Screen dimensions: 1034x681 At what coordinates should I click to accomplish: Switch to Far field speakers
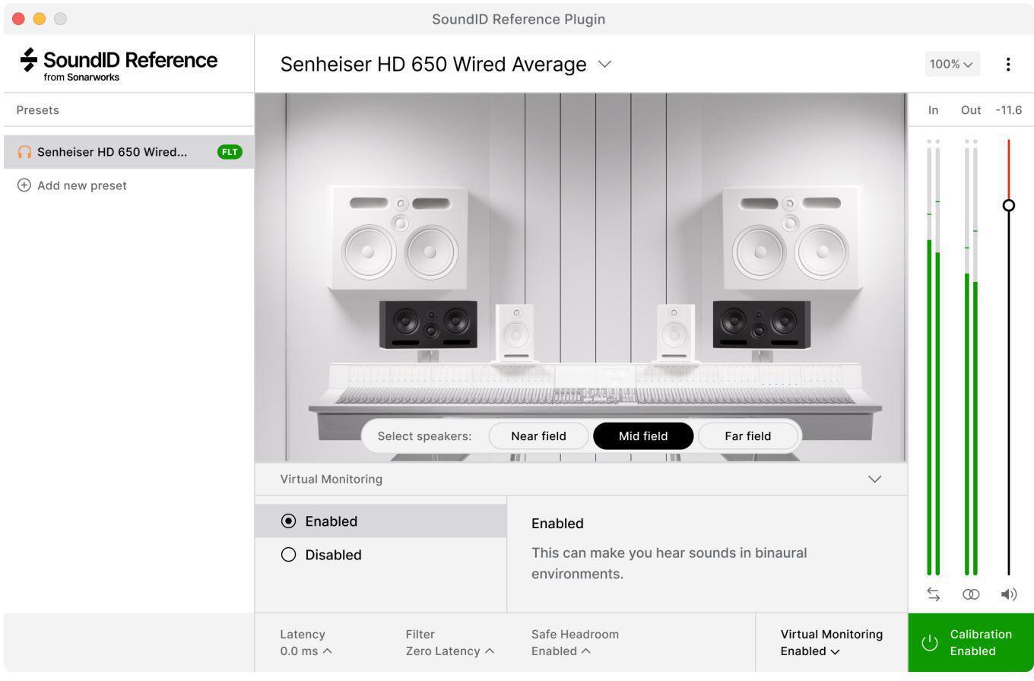point(747,436)
